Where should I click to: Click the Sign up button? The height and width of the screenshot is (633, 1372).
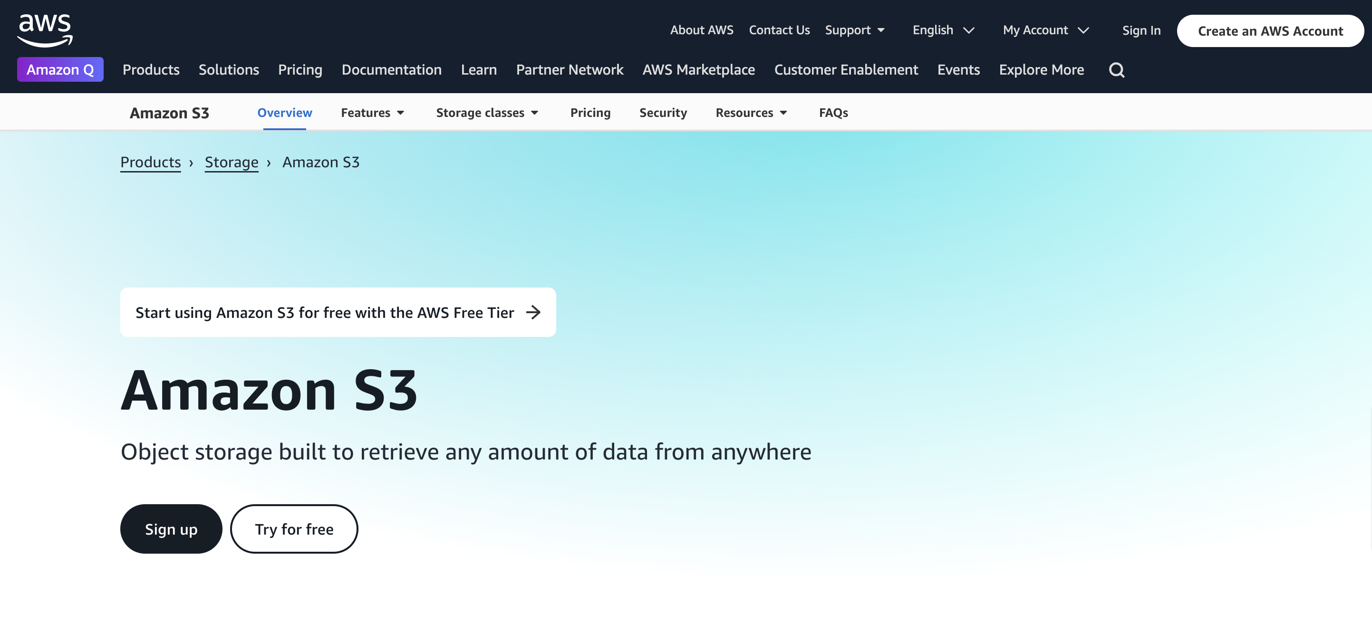[171, 528]
